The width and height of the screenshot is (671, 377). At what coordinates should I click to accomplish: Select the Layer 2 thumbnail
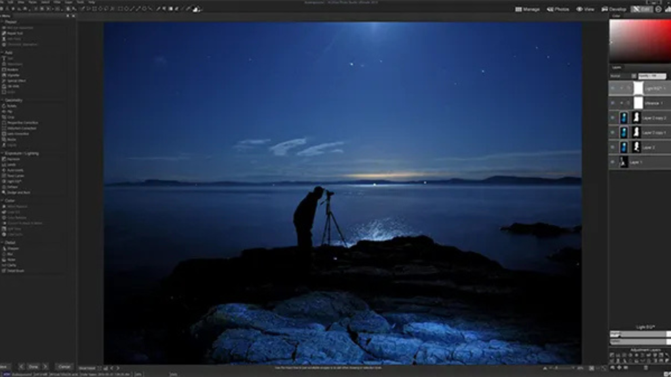tap(624, 147)
